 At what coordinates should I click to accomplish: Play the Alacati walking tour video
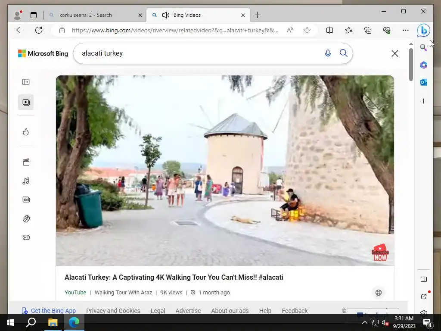pos(225,171)
